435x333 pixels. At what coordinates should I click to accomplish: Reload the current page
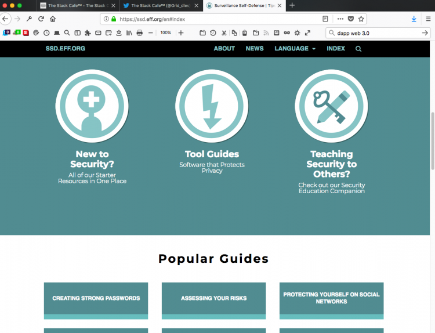point(41,19)
